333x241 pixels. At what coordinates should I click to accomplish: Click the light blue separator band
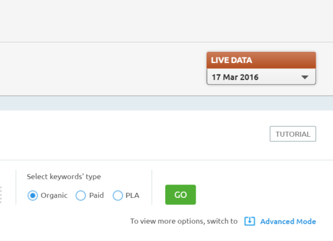(x=166, y=103)
